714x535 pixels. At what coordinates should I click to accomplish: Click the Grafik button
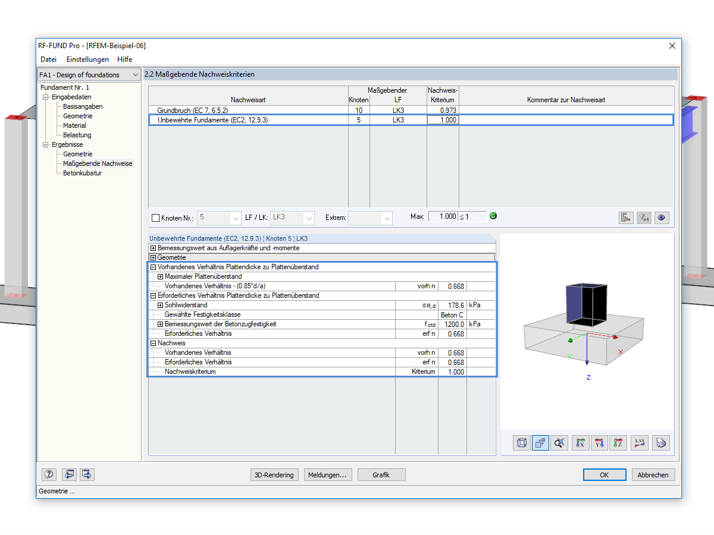coord(381,475)
